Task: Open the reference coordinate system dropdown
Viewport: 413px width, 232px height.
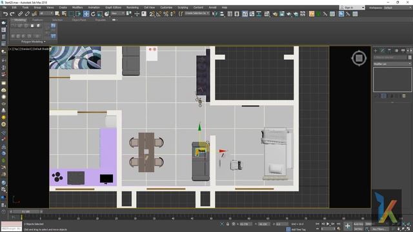Action: pyautogui.click(x=117, y=13)
